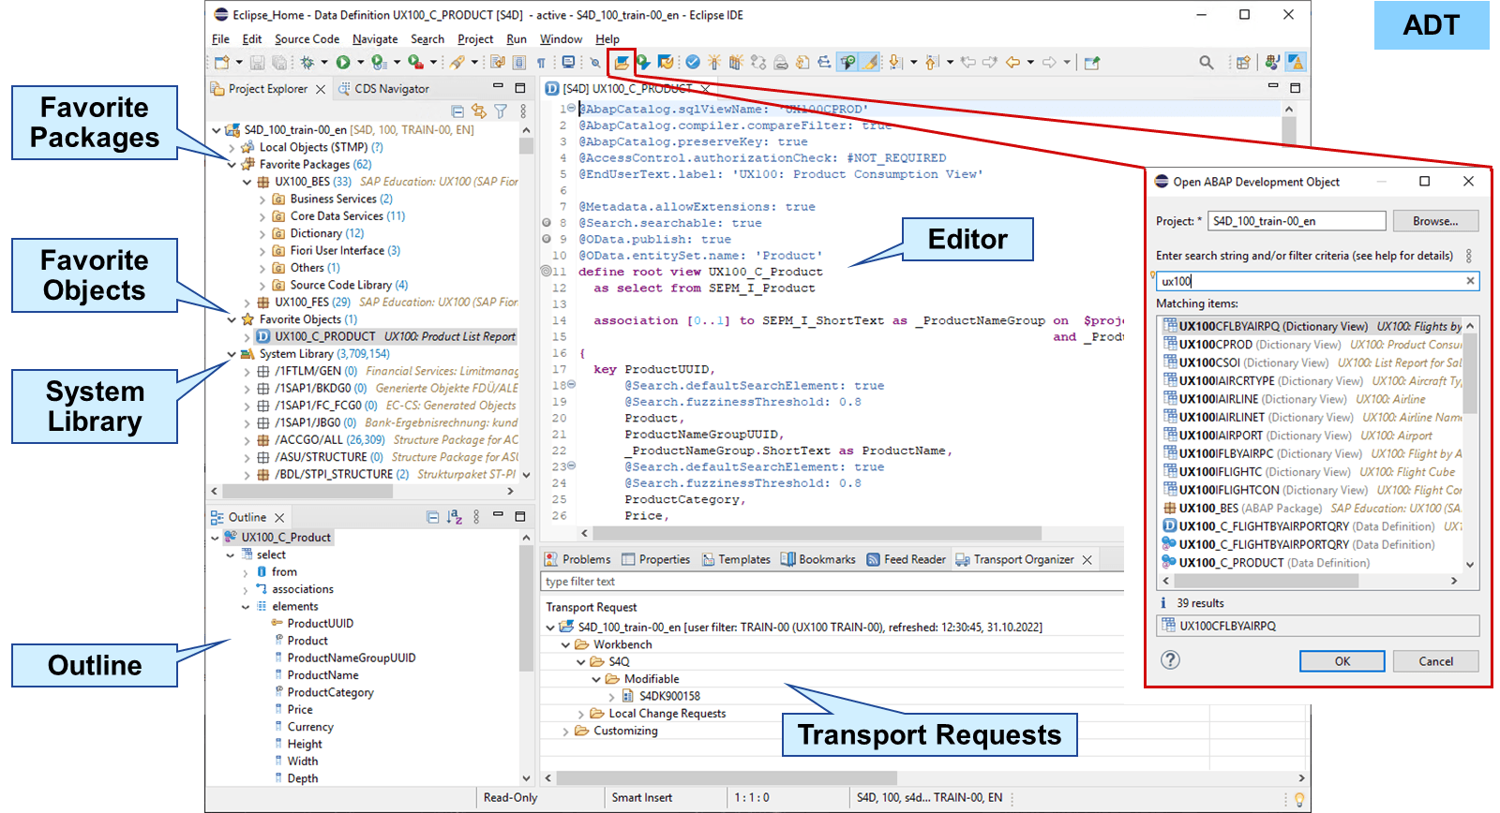This screenshot has height=813, width=1500.
Task: Close the Transport Organizer tab
Action: [1087, 560]
